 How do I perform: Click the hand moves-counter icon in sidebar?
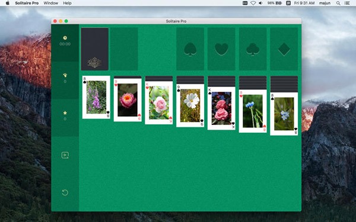[65, 75]
